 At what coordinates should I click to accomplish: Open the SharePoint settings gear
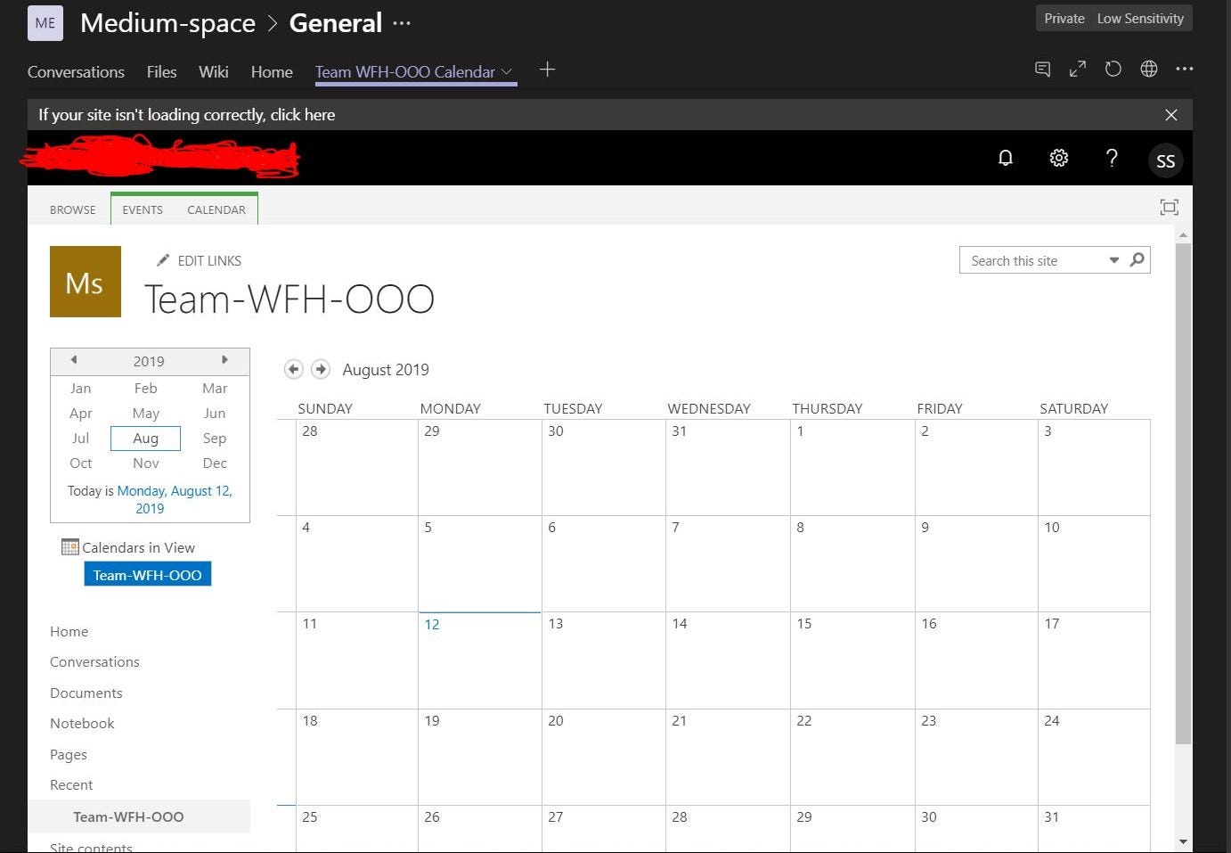tap(1058, 158)
